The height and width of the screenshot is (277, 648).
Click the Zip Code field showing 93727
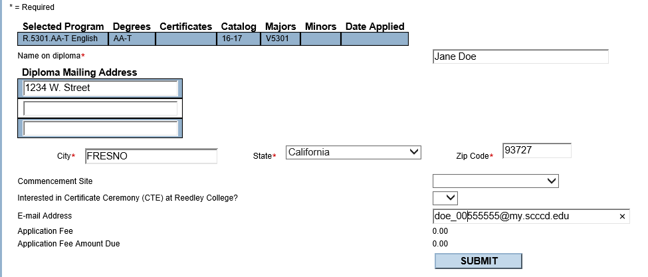coord(537,151)
